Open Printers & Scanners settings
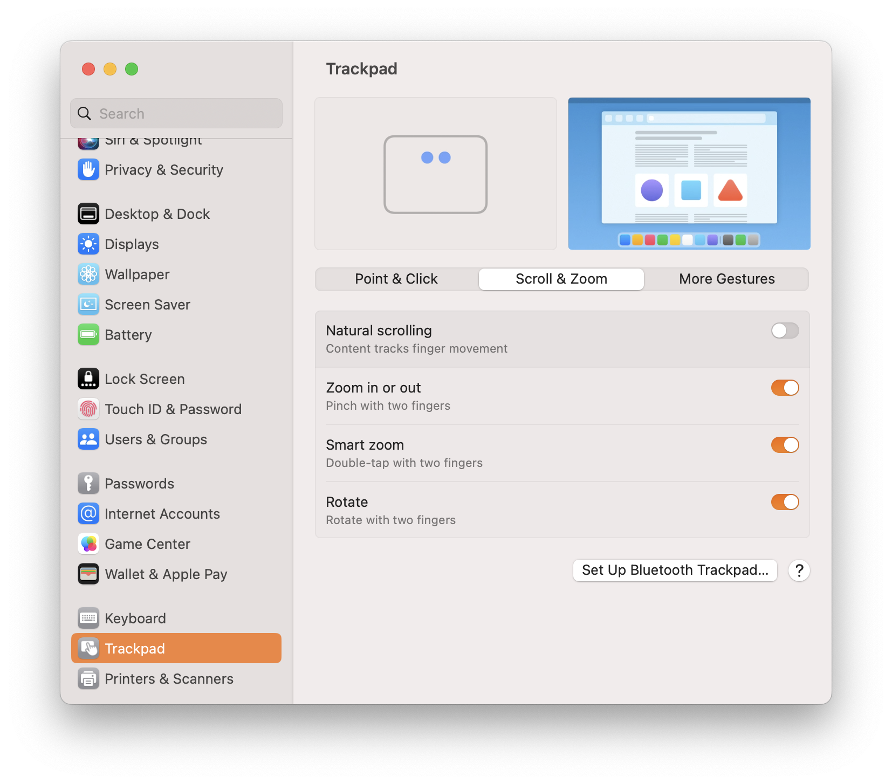Image resolution: width=892 pixels, height=784 pixels. click(169, 678)
